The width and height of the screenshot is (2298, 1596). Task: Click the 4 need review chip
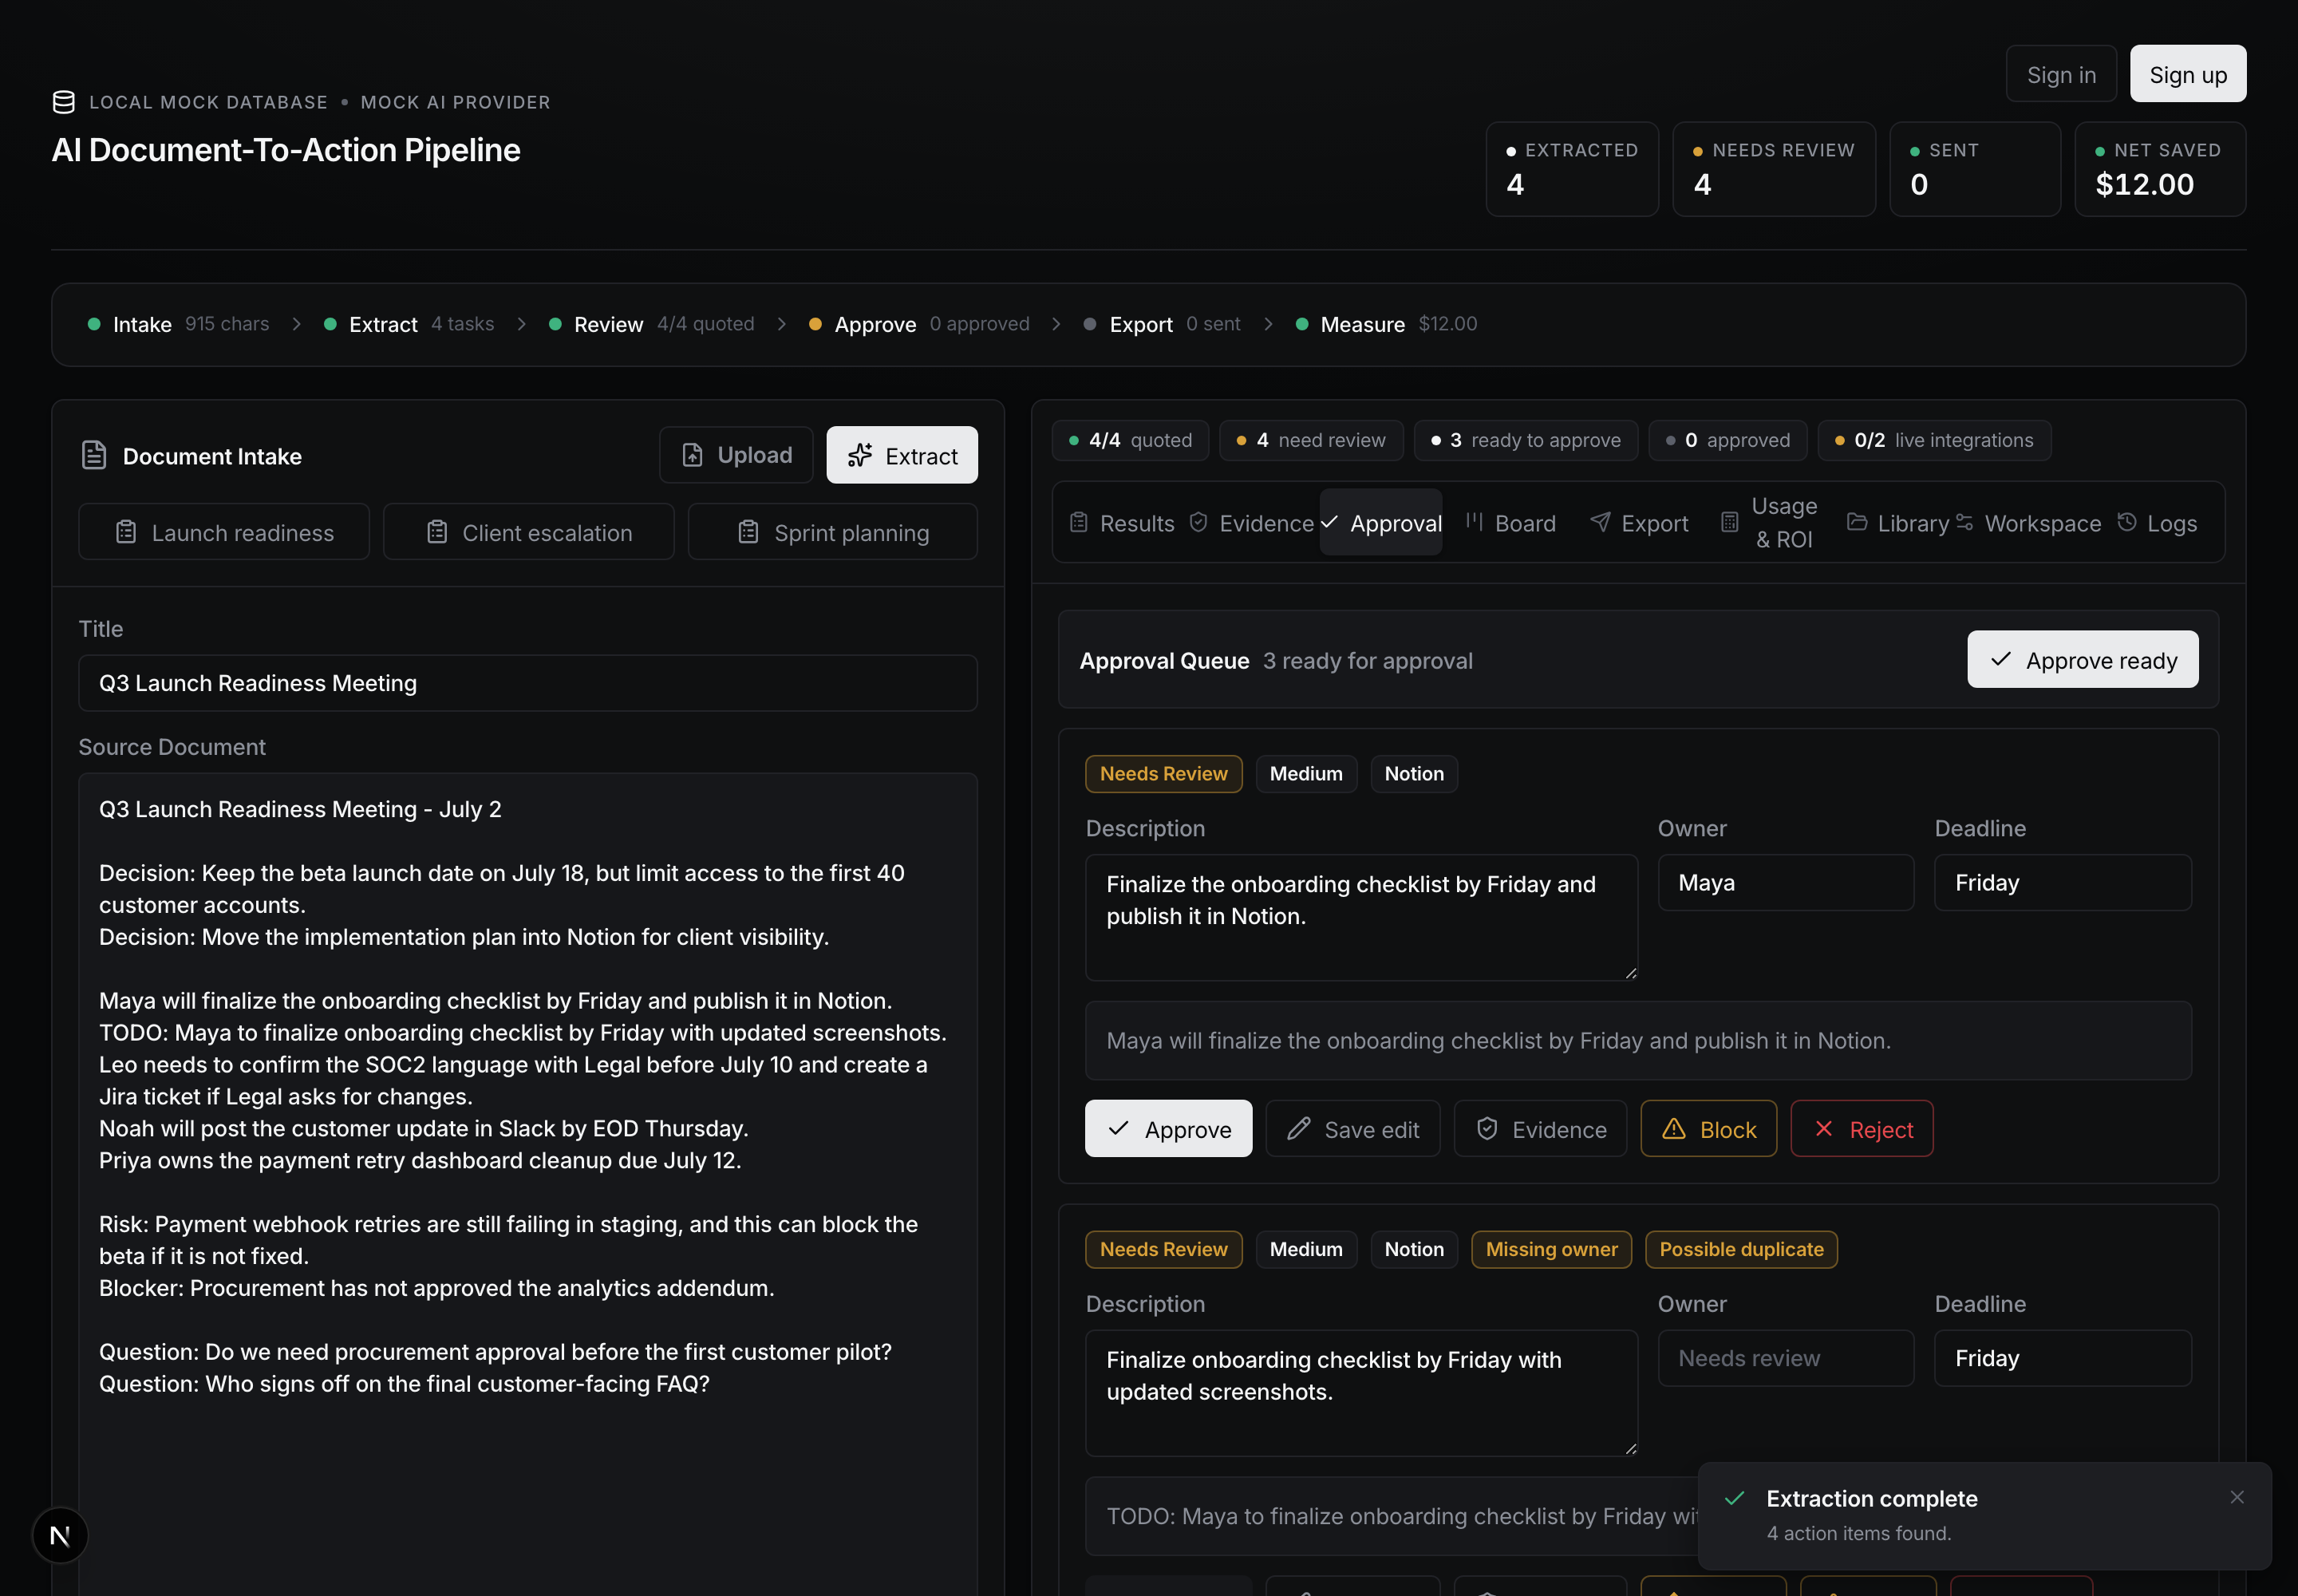1311,440
